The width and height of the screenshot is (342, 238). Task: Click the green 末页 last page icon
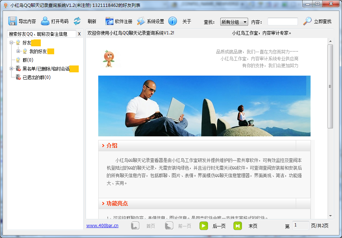(x=238, y=226)
